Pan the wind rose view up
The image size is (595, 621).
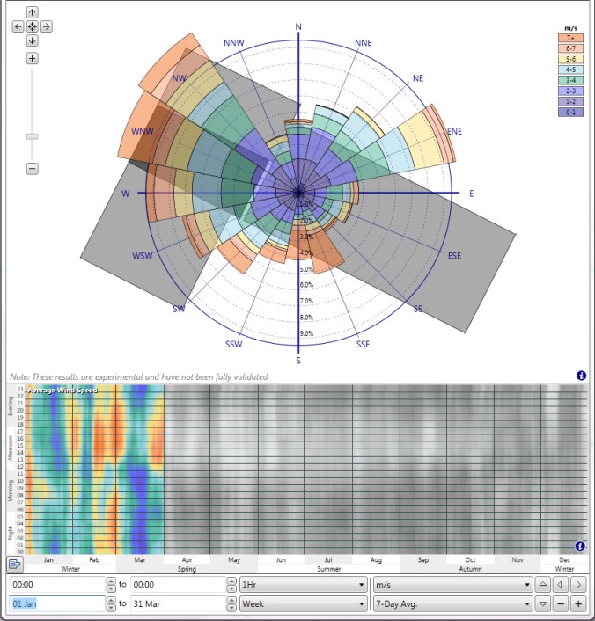point(33,13)
